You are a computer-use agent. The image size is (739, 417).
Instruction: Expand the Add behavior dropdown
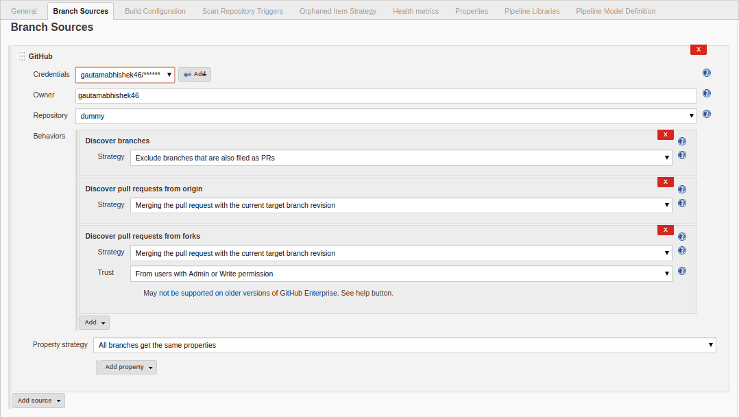point(94,322)
